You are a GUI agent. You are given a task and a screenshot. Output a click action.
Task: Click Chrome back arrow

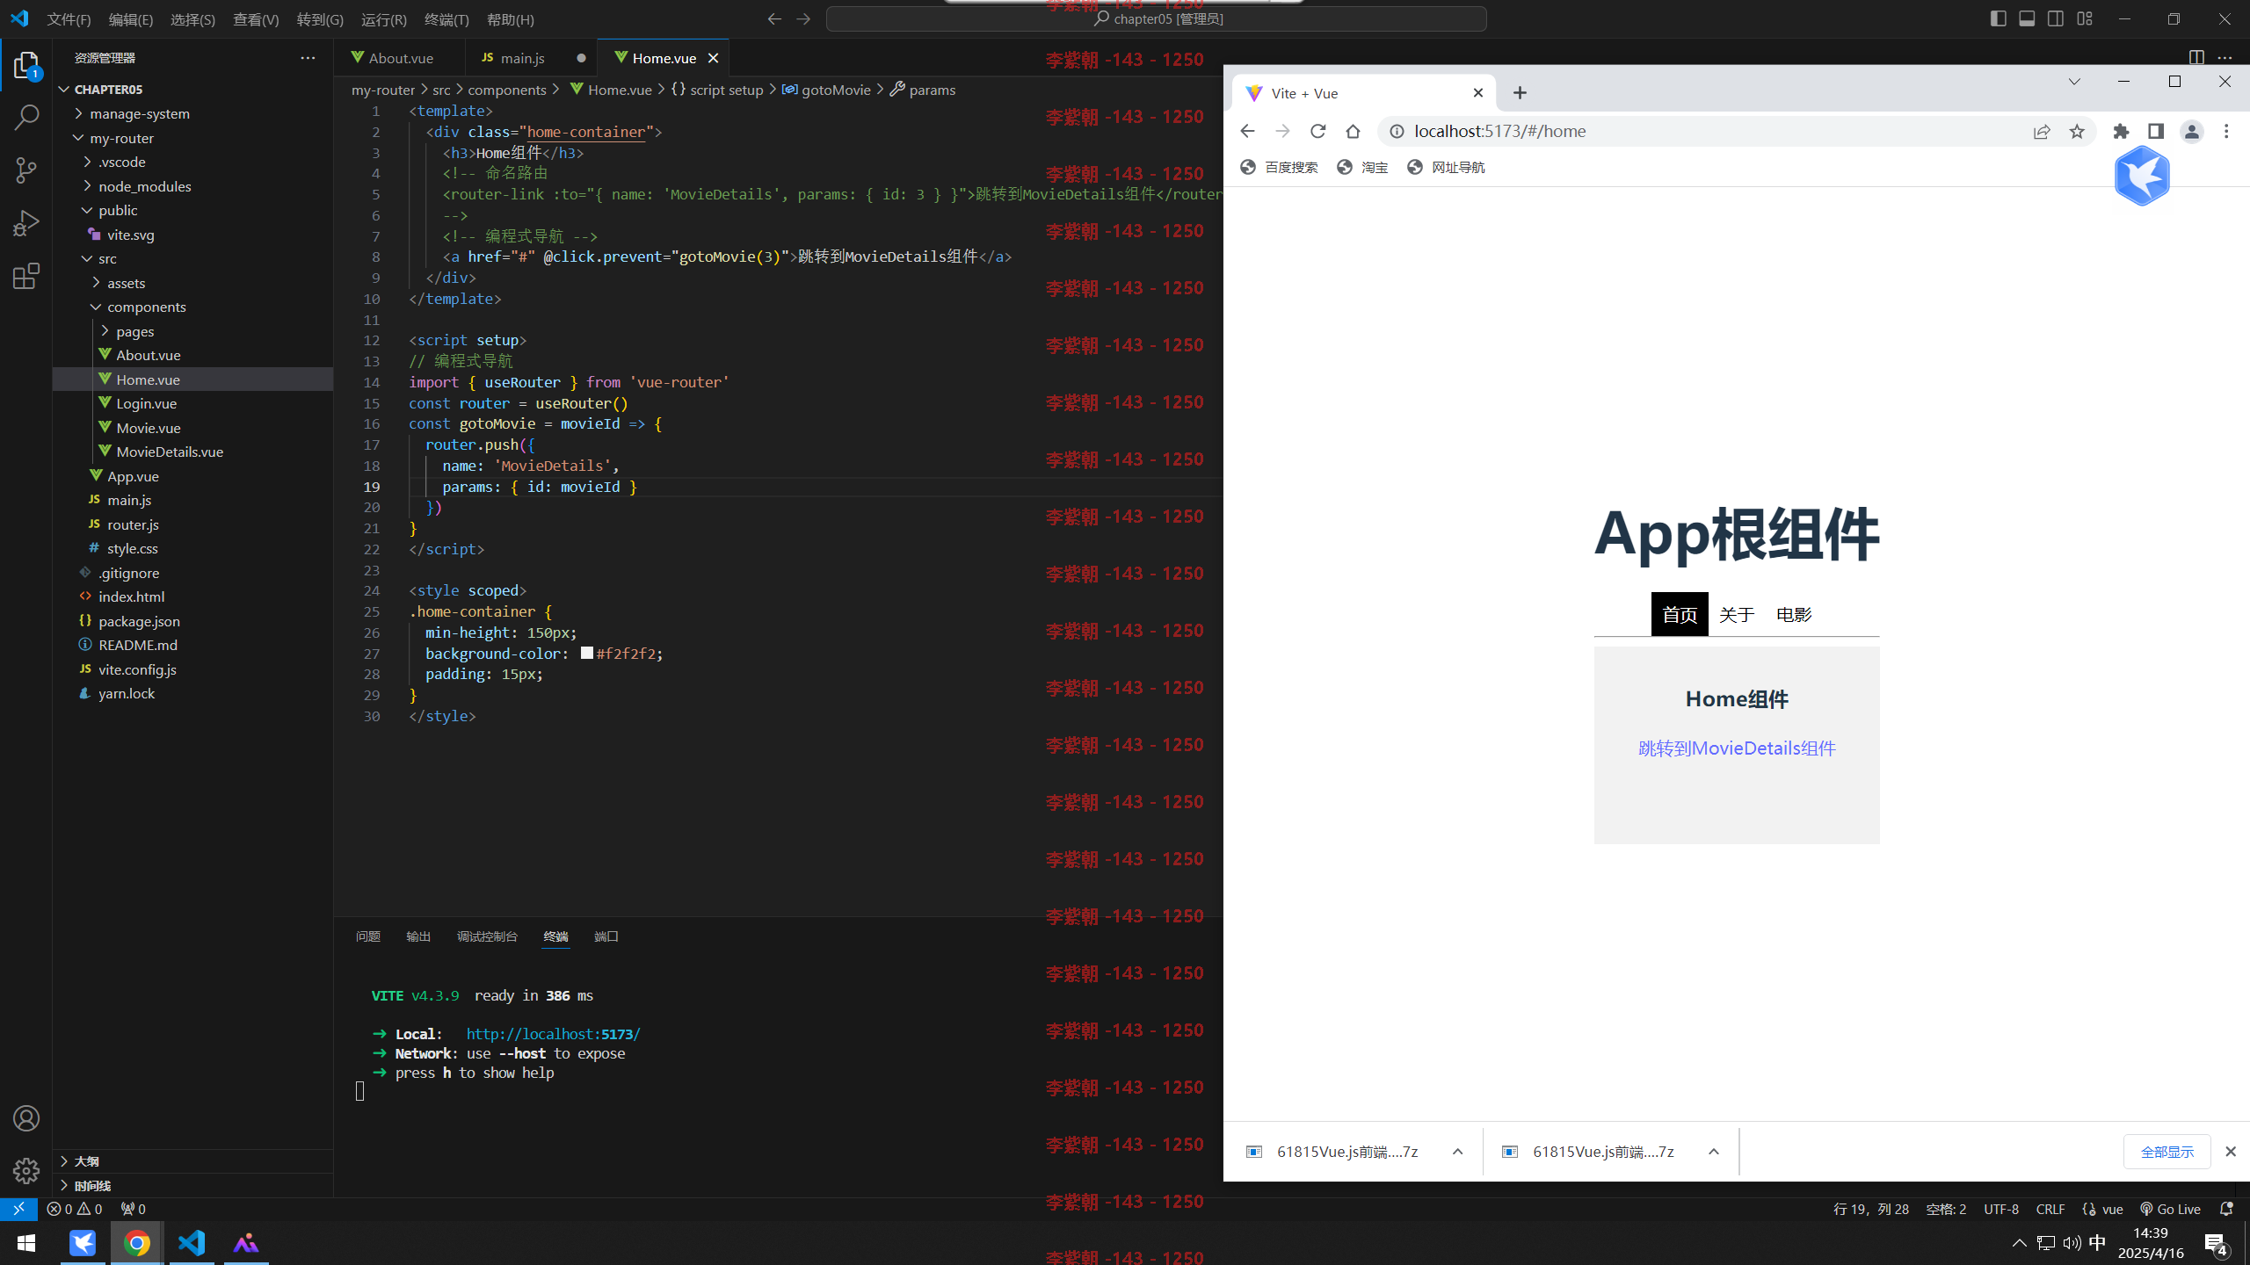point(1247,131)
